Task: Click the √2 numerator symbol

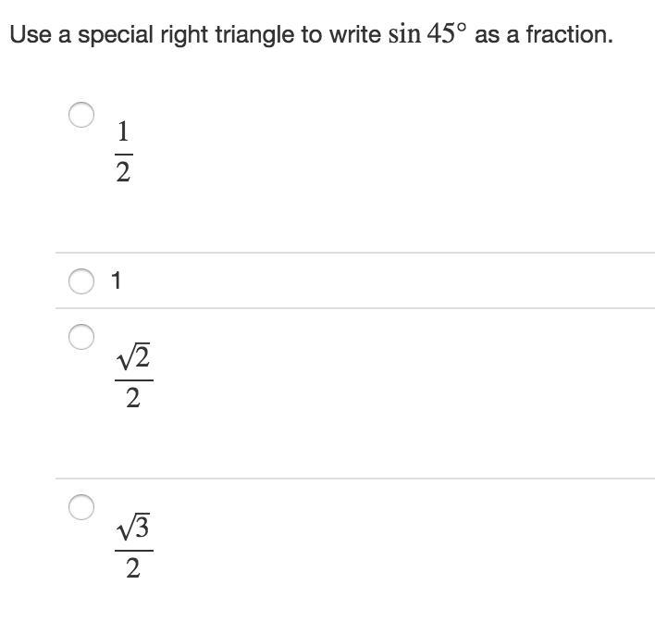Action: [133, 356]
